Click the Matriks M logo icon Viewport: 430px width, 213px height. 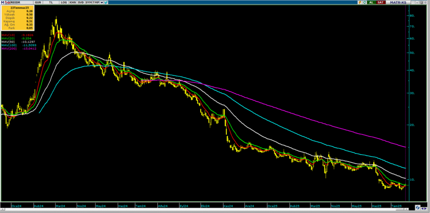coord(3,3)
